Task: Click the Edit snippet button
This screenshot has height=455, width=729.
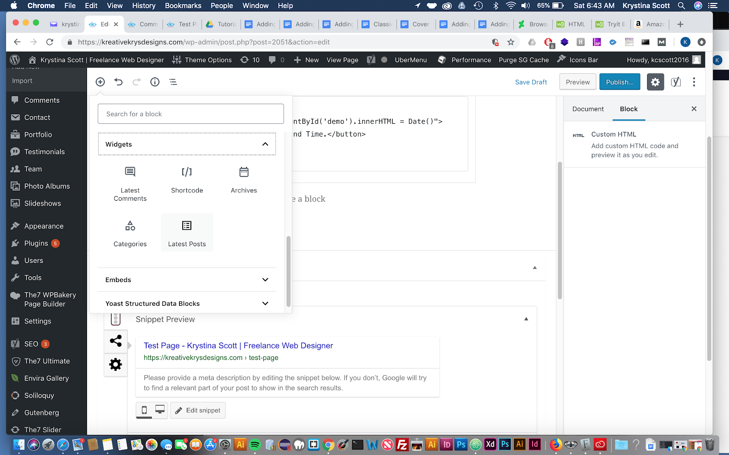Action: pos(198,410)
